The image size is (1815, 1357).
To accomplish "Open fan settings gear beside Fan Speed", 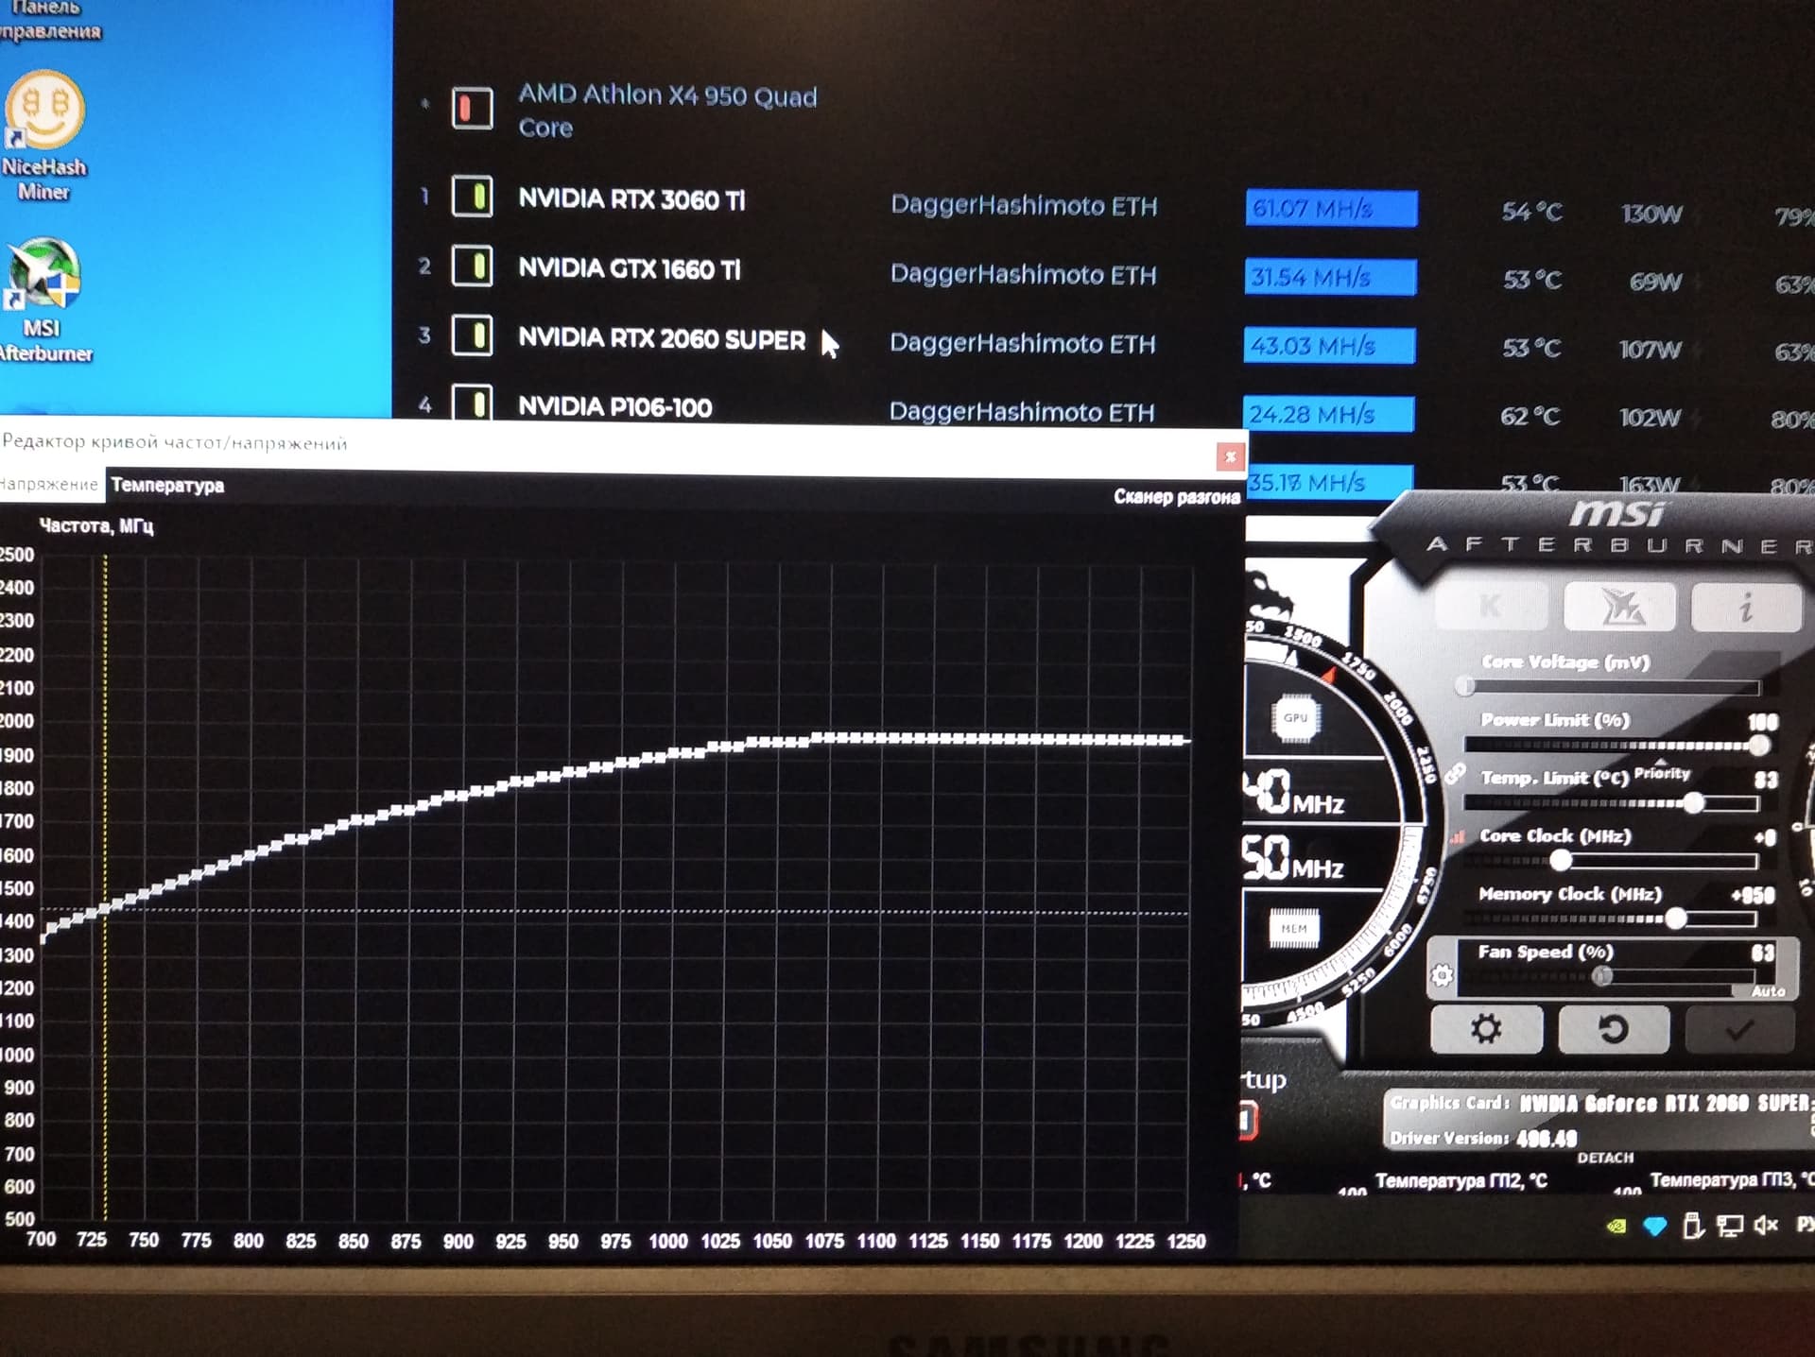I will 1442,975.
